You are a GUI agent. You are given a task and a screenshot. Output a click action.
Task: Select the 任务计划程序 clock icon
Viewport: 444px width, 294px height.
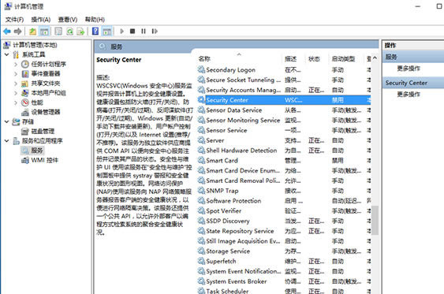coord(25,64)
